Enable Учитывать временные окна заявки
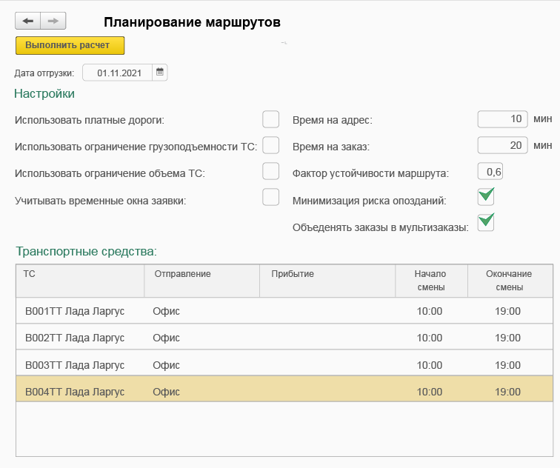This screenshot has width=560, height=468. 271,197
